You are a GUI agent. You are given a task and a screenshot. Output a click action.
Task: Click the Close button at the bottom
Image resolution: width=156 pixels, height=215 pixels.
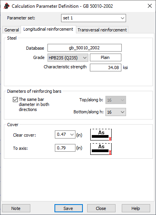[x=101, y=208]
